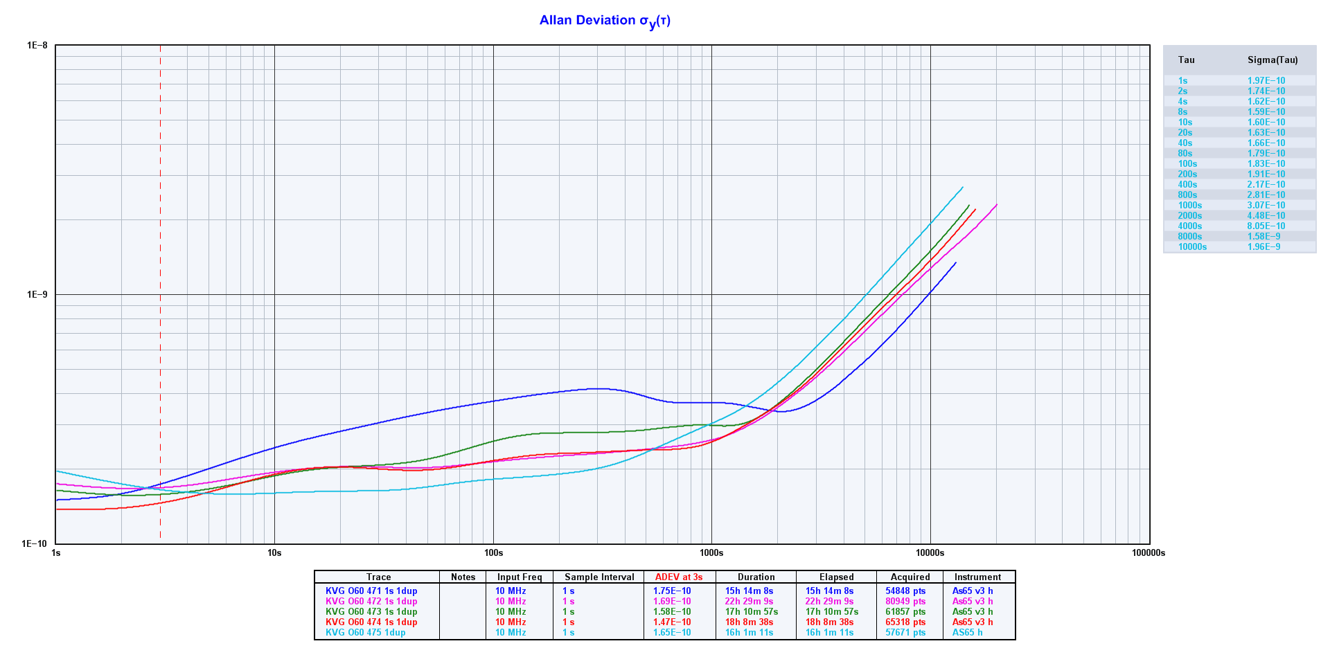Viewport: 1330px width, 666px height.
Task: Click the Sample Interval column header
Action: click(x=599, y=577)
